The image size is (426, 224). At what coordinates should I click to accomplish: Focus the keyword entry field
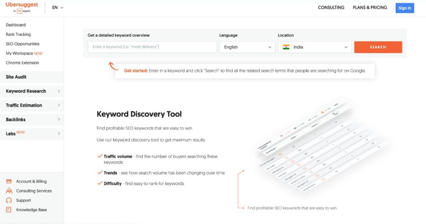152,47
